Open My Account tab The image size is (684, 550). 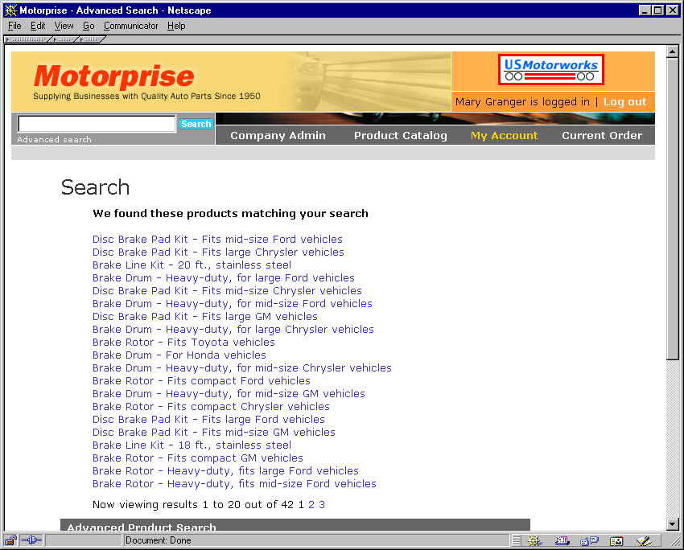point(504,136)
